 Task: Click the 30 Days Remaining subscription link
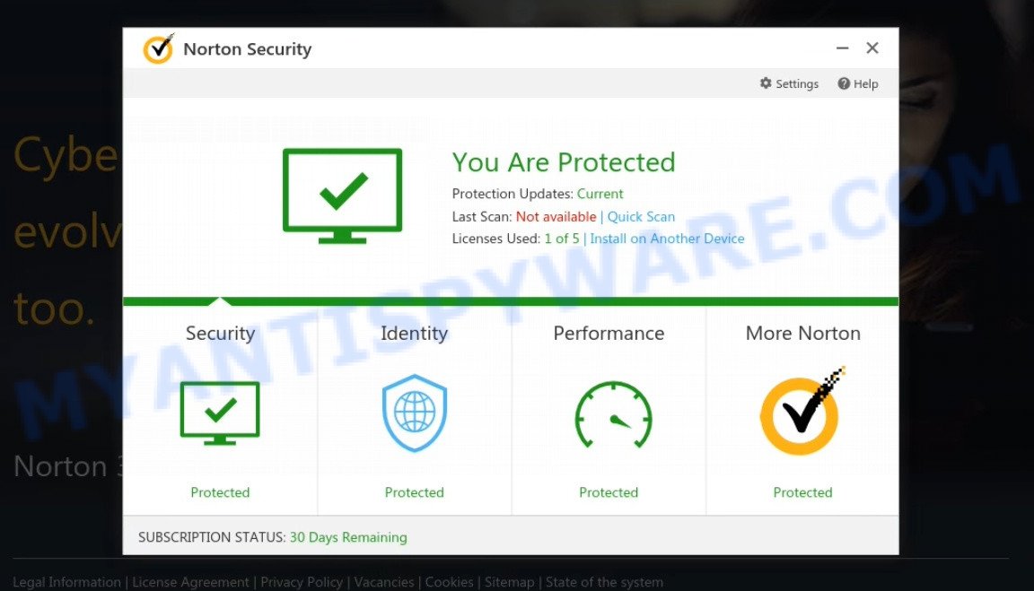[x=348, y=537]
